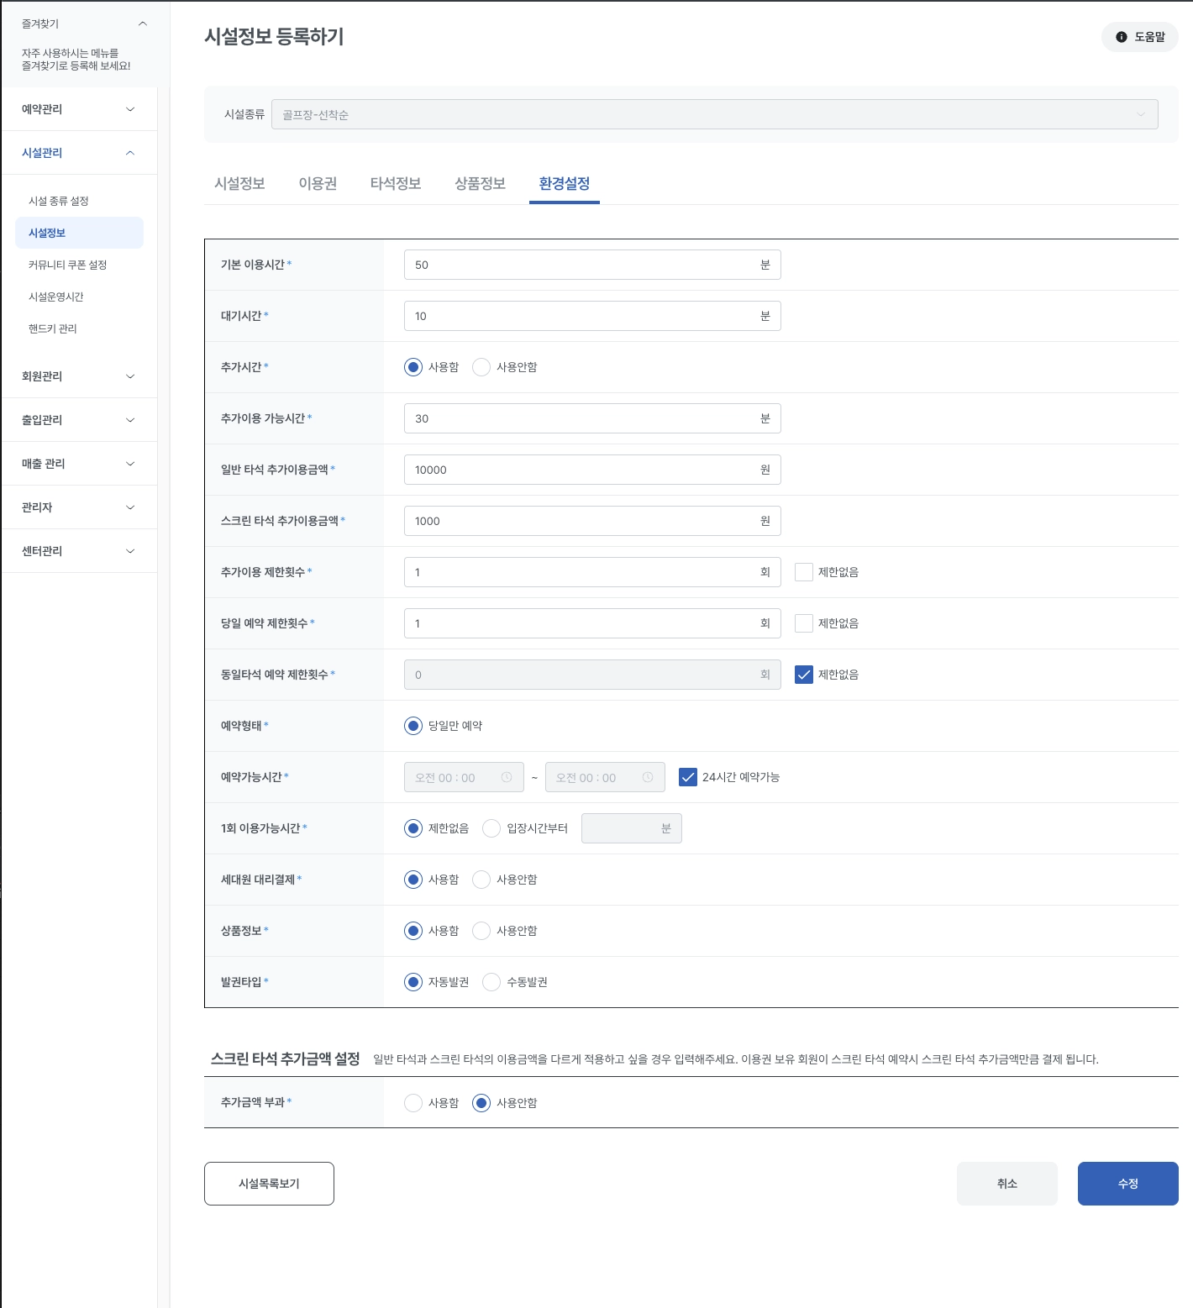The height and width of the screenshot is (1308, 1193).
Task: Select 사용함 for 추가시간
Action: [413, 367]
